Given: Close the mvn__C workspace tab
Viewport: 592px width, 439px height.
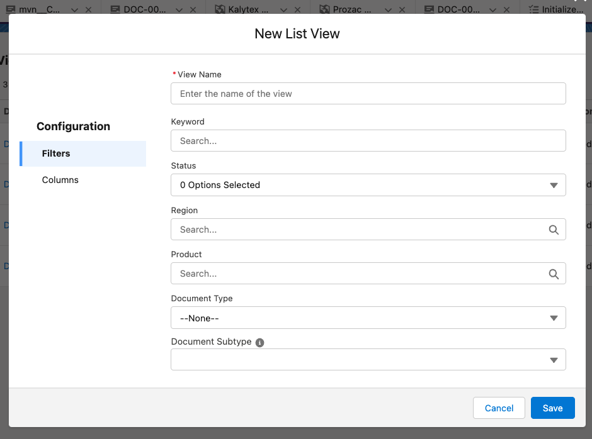Looking at the screenshot, I should (88, 9).
